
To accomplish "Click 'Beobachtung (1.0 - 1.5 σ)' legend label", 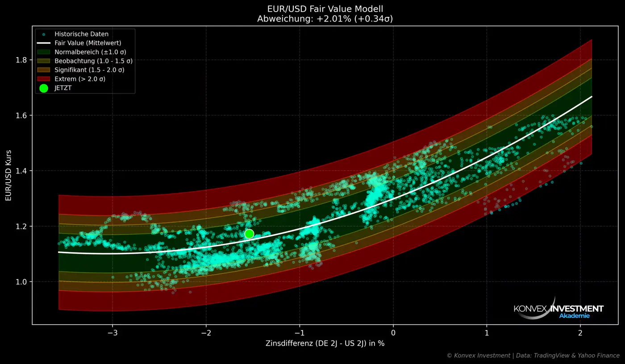I will 94,61.
